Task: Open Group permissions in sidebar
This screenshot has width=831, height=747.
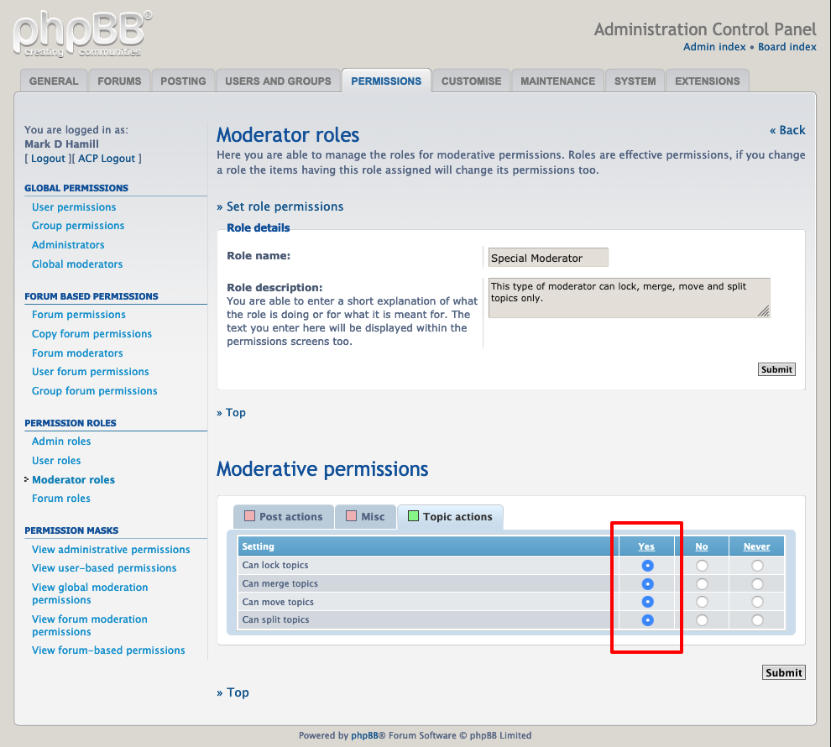Action: coord(78,226)
